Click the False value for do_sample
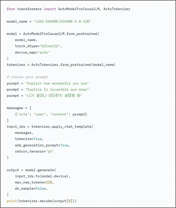Viewport: 176px width, 208px height. coord(41,188)
